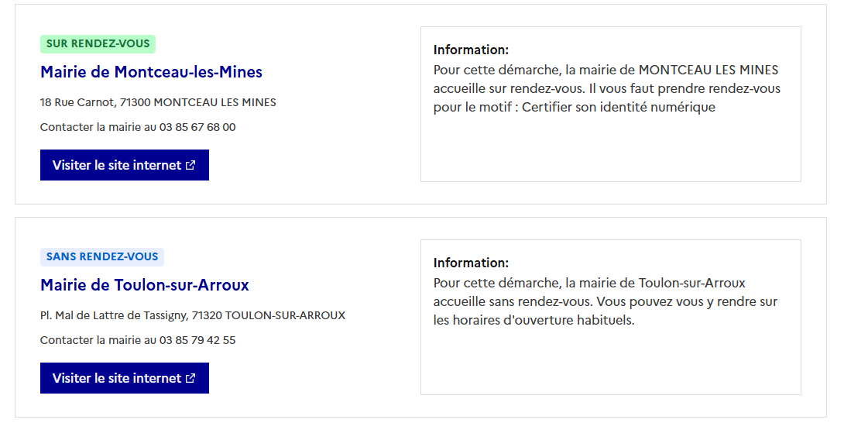This screenshot has height=423, width=844.
Task: Click the 'Certifier son identité numérique' text
Action: pyautogui.click(x=618, y=107)
